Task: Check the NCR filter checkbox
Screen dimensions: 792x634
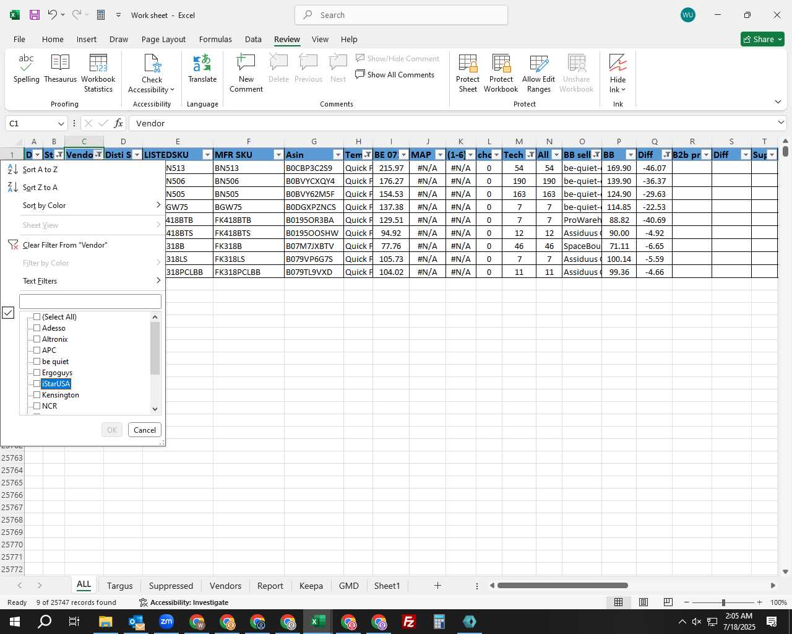Action: coord(37,406)
